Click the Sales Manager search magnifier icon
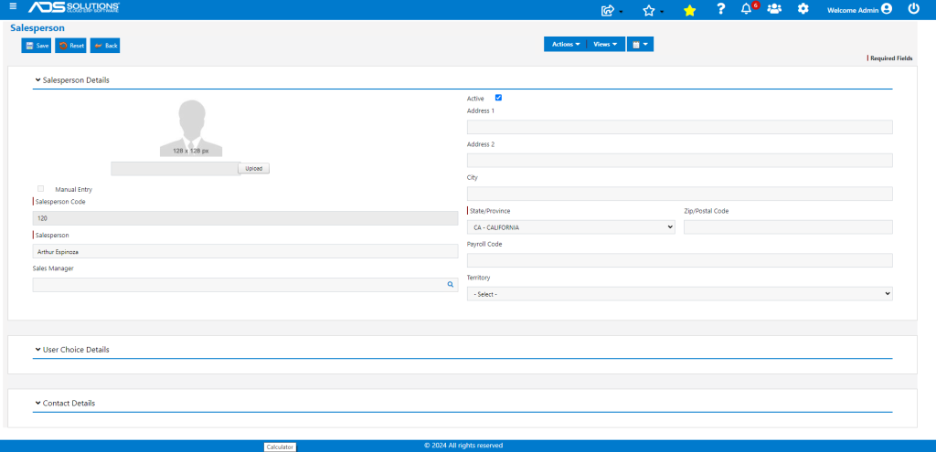Image resolution: width=936 pixels, height=452 pixels. [x=451, y=285]
